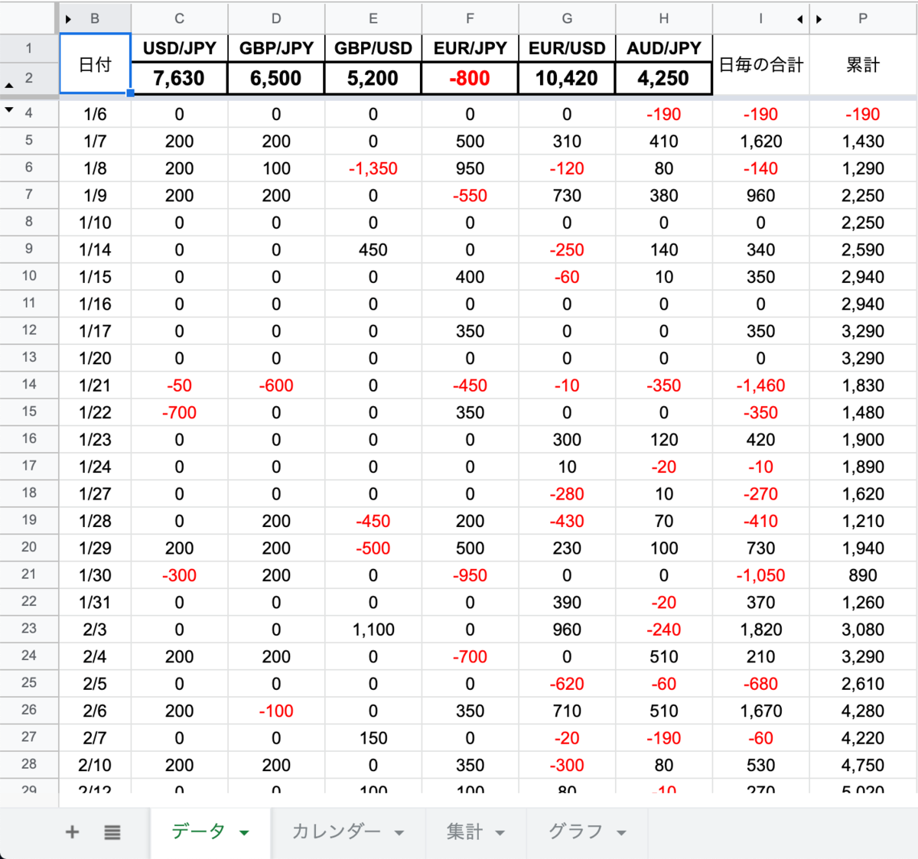Select row 14 header
Image resolution: width=918 pixels, height=859 pixels.
[29, 385]
